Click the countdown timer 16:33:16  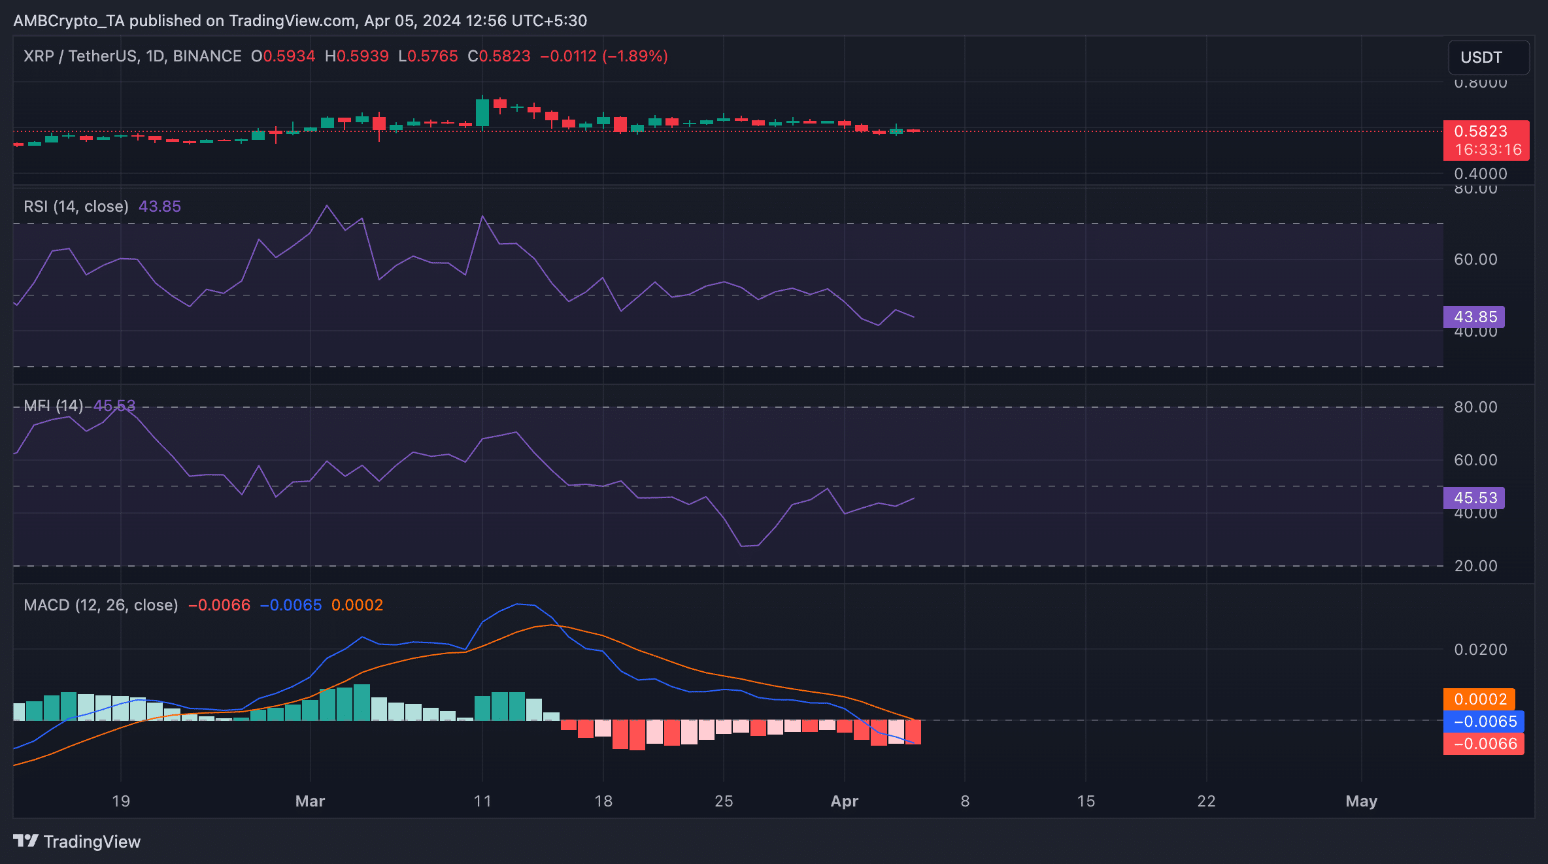[x=1489, y=150]
